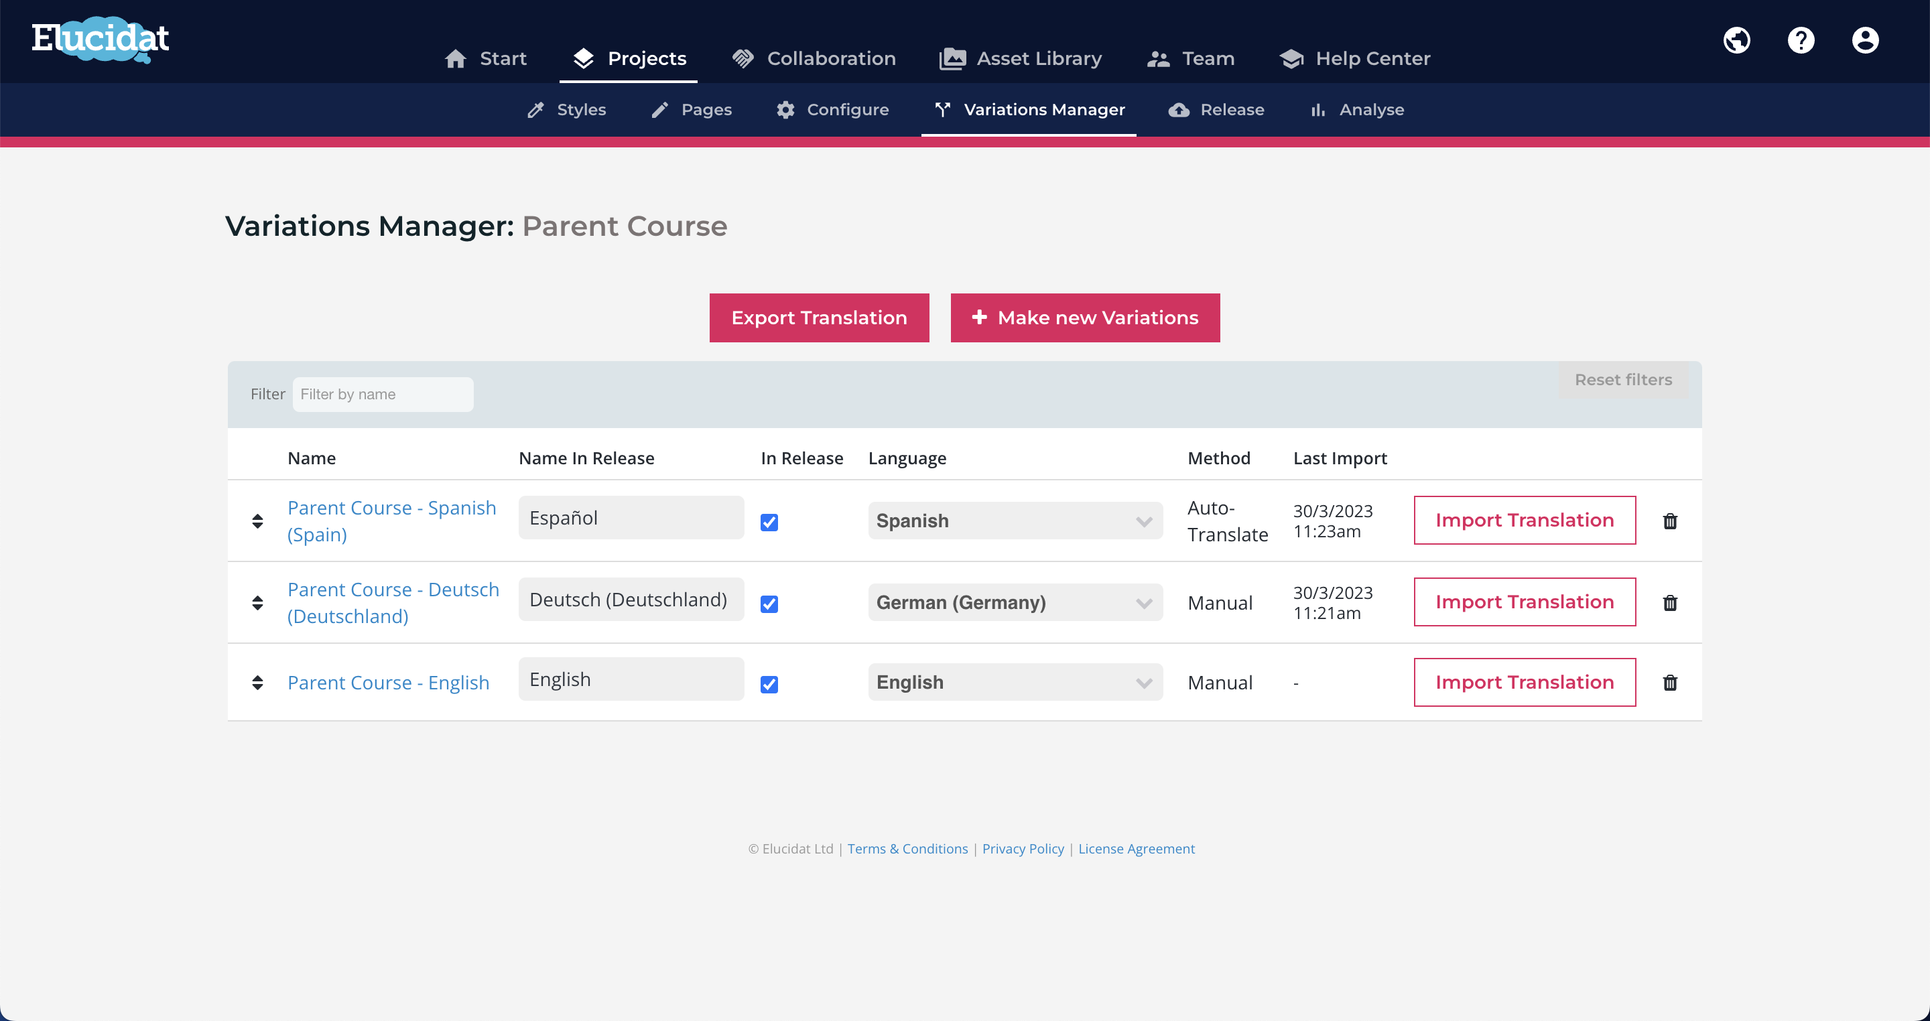1930x1021 pixels.
Task: Switch to the Styles tab
Action: coord(566,109)
